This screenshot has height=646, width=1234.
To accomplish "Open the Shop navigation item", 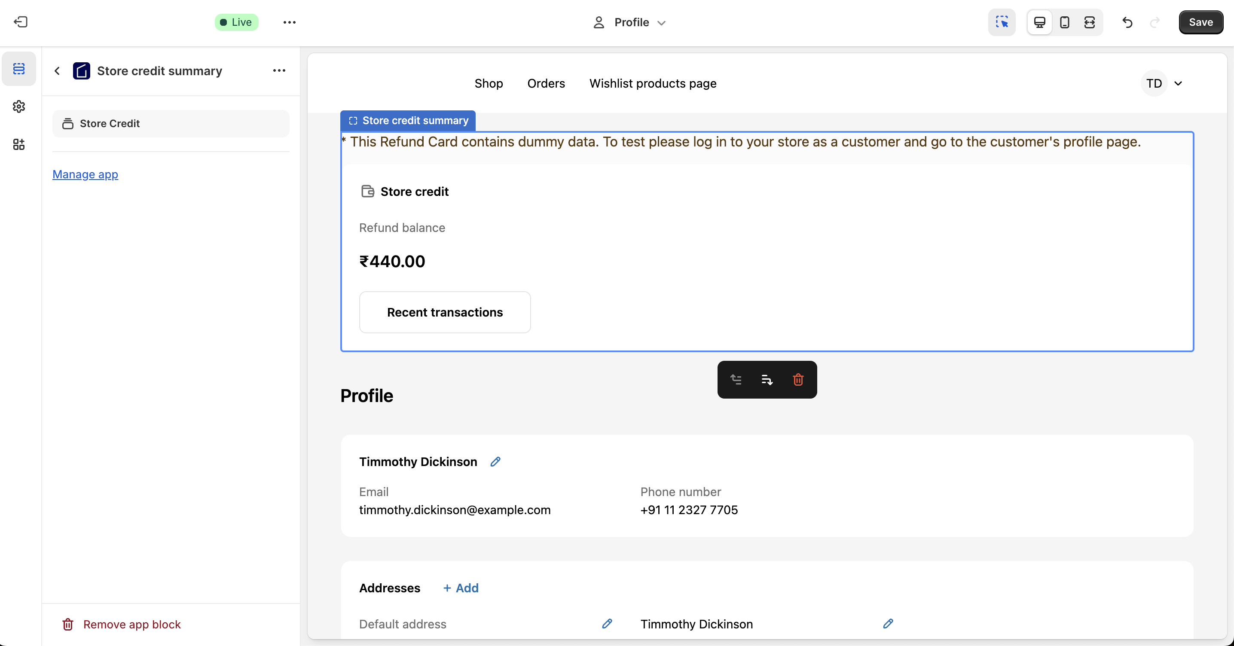I will pos(488,83).
